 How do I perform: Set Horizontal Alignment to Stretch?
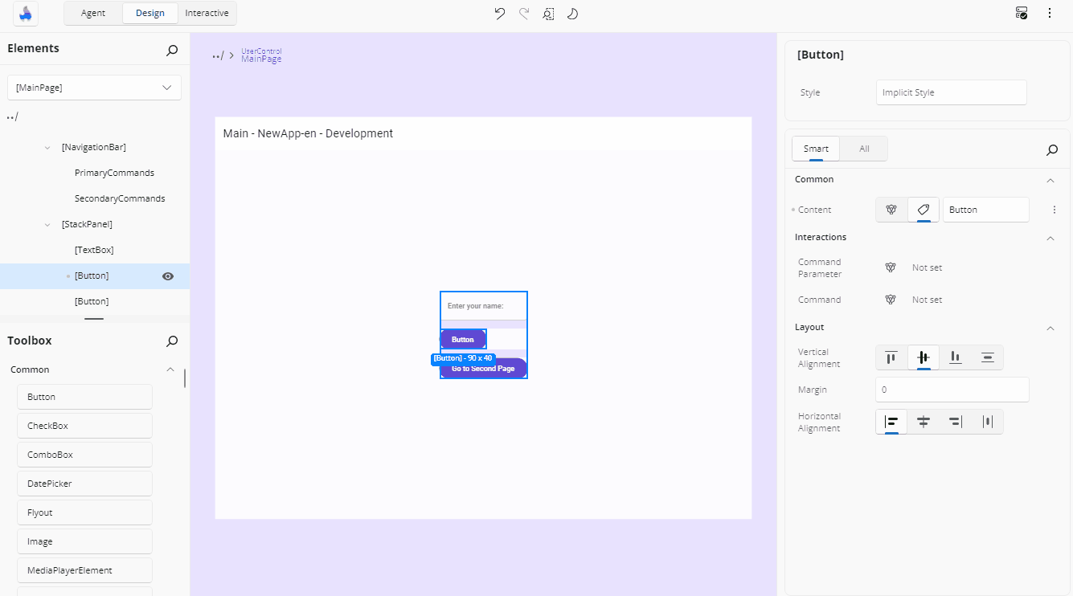(x=987, y=422)
